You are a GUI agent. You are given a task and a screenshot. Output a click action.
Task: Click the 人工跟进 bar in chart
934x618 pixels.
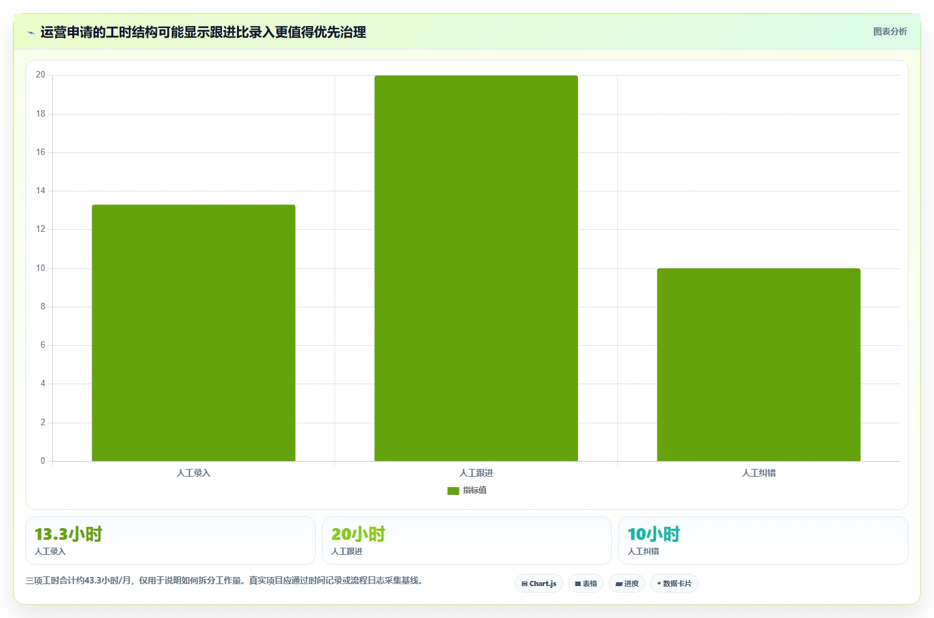pyautogui.click(x=476, y=268)
